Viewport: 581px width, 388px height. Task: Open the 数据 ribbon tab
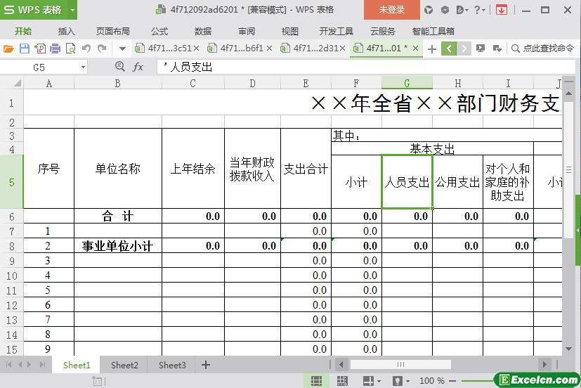[203, 32]
